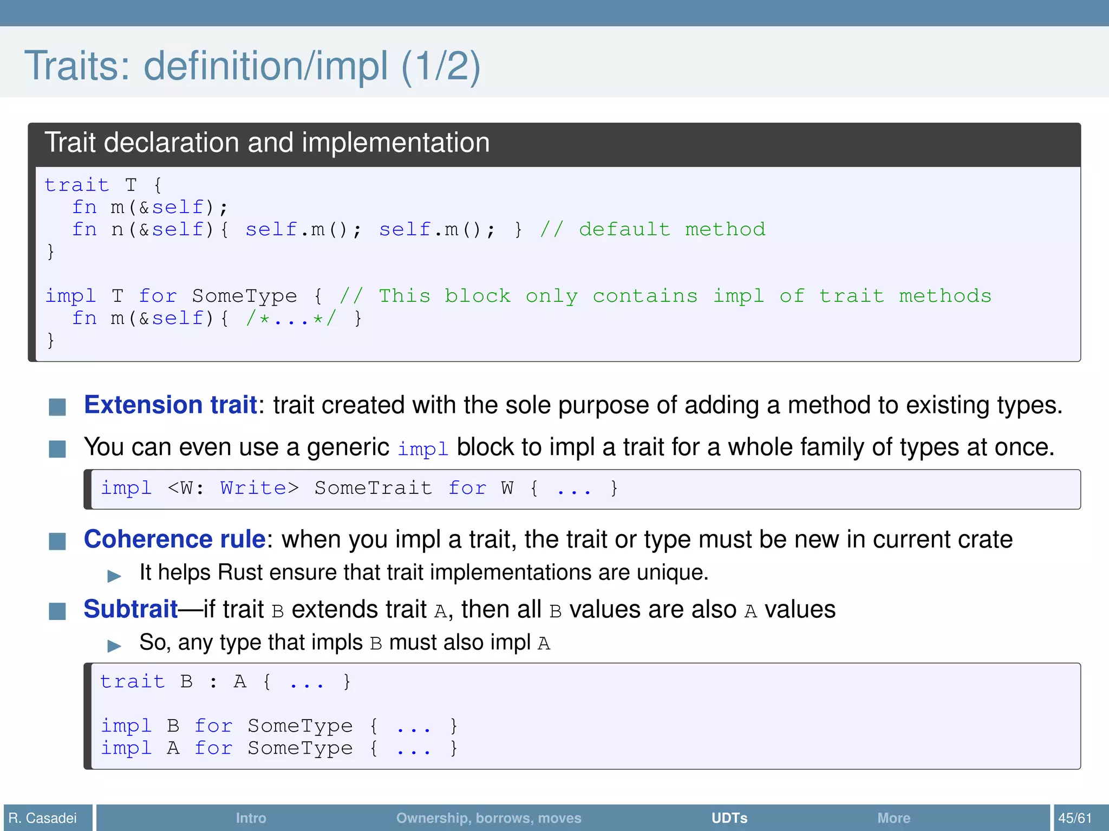Click the slide title 'Traits: definition/impl (1/2)'
Screen dimensions: 1109x831
click(x=252, y=66)
